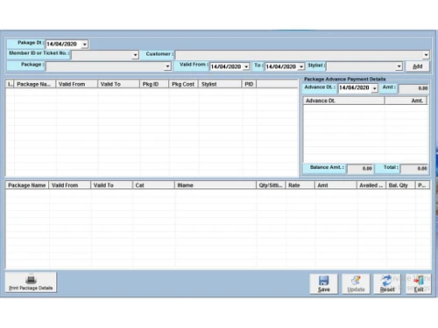Image resolution: width=438 pixels, height=328 pixels.
Task: Expand the Member ID or Ticket No. combo box
Action: coord(135,55)
